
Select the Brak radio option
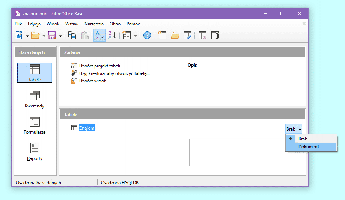click(303, 139)
